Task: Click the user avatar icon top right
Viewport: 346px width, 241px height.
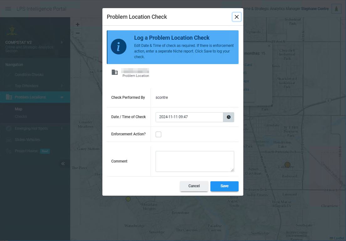Action: point(336,9)
